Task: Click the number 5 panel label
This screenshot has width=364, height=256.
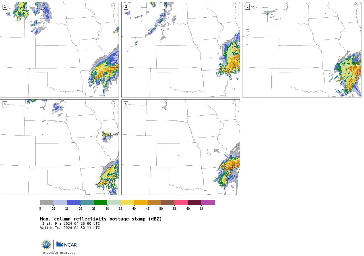Action: coord(126,104)
